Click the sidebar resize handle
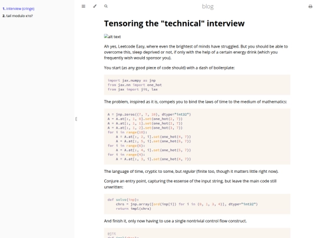The height and width of the screenshot is (238, 318). pos(76,119)
